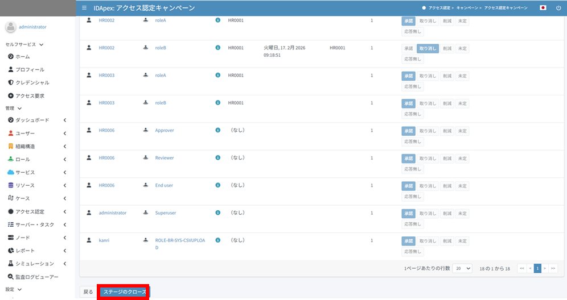Expand the ユーザー submenu chevron
This screenshot has height=300, width=567.
[x=65, y=133]
